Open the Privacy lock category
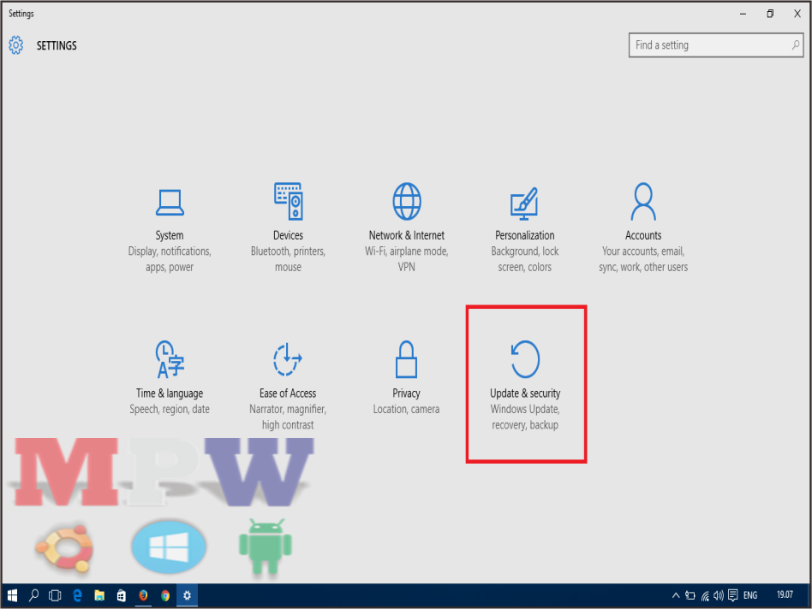The height and width of the screenshot is (609, 812). tap(407, 378)
